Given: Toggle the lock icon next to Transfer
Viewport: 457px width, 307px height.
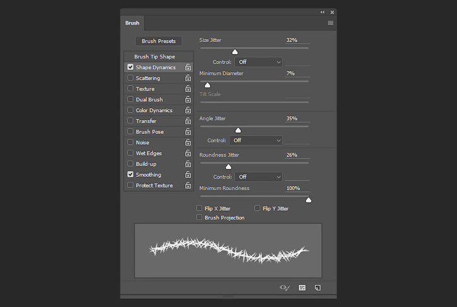Looking at the screenshot, I should click(x=188, y=121).
